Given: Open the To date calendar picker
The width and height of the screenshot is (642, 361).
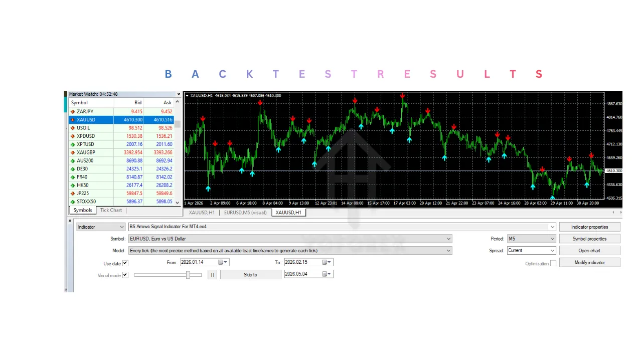Looking at the screenshot, I should [327, 262].
